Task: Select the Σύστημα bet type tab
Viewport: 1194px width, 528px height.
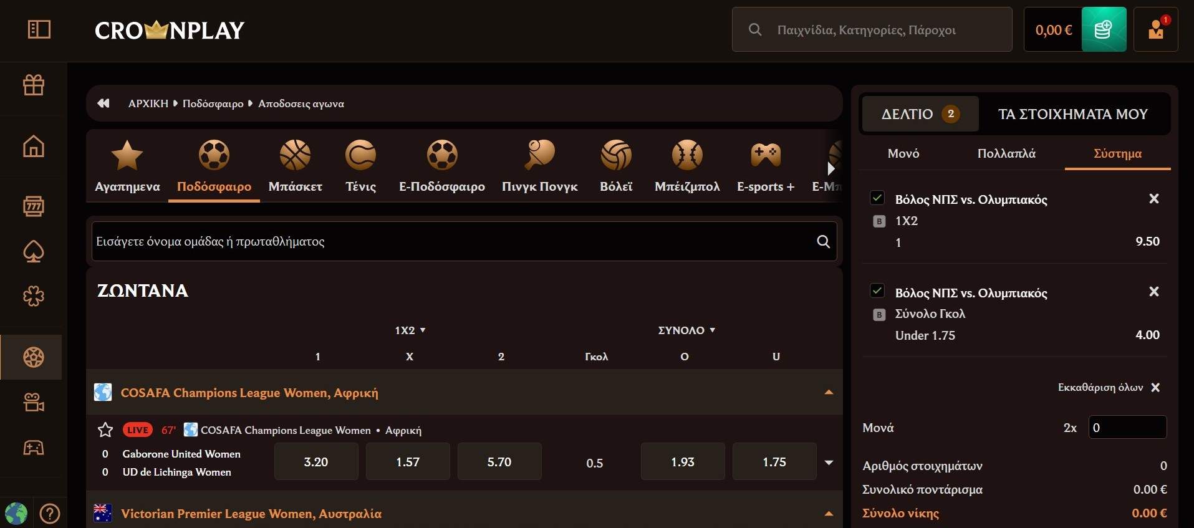Action: click(x=1118, y=153)
